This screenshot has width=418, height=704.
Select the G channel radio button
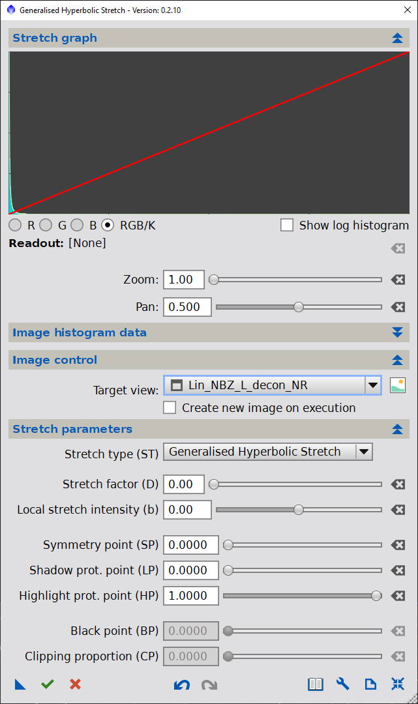tap(46, 226)
